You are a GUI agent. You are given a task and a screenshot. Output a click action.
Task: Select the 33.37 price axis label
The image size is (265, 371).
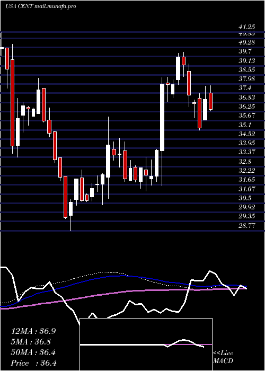pyautogui.click(x=246, y=152)
